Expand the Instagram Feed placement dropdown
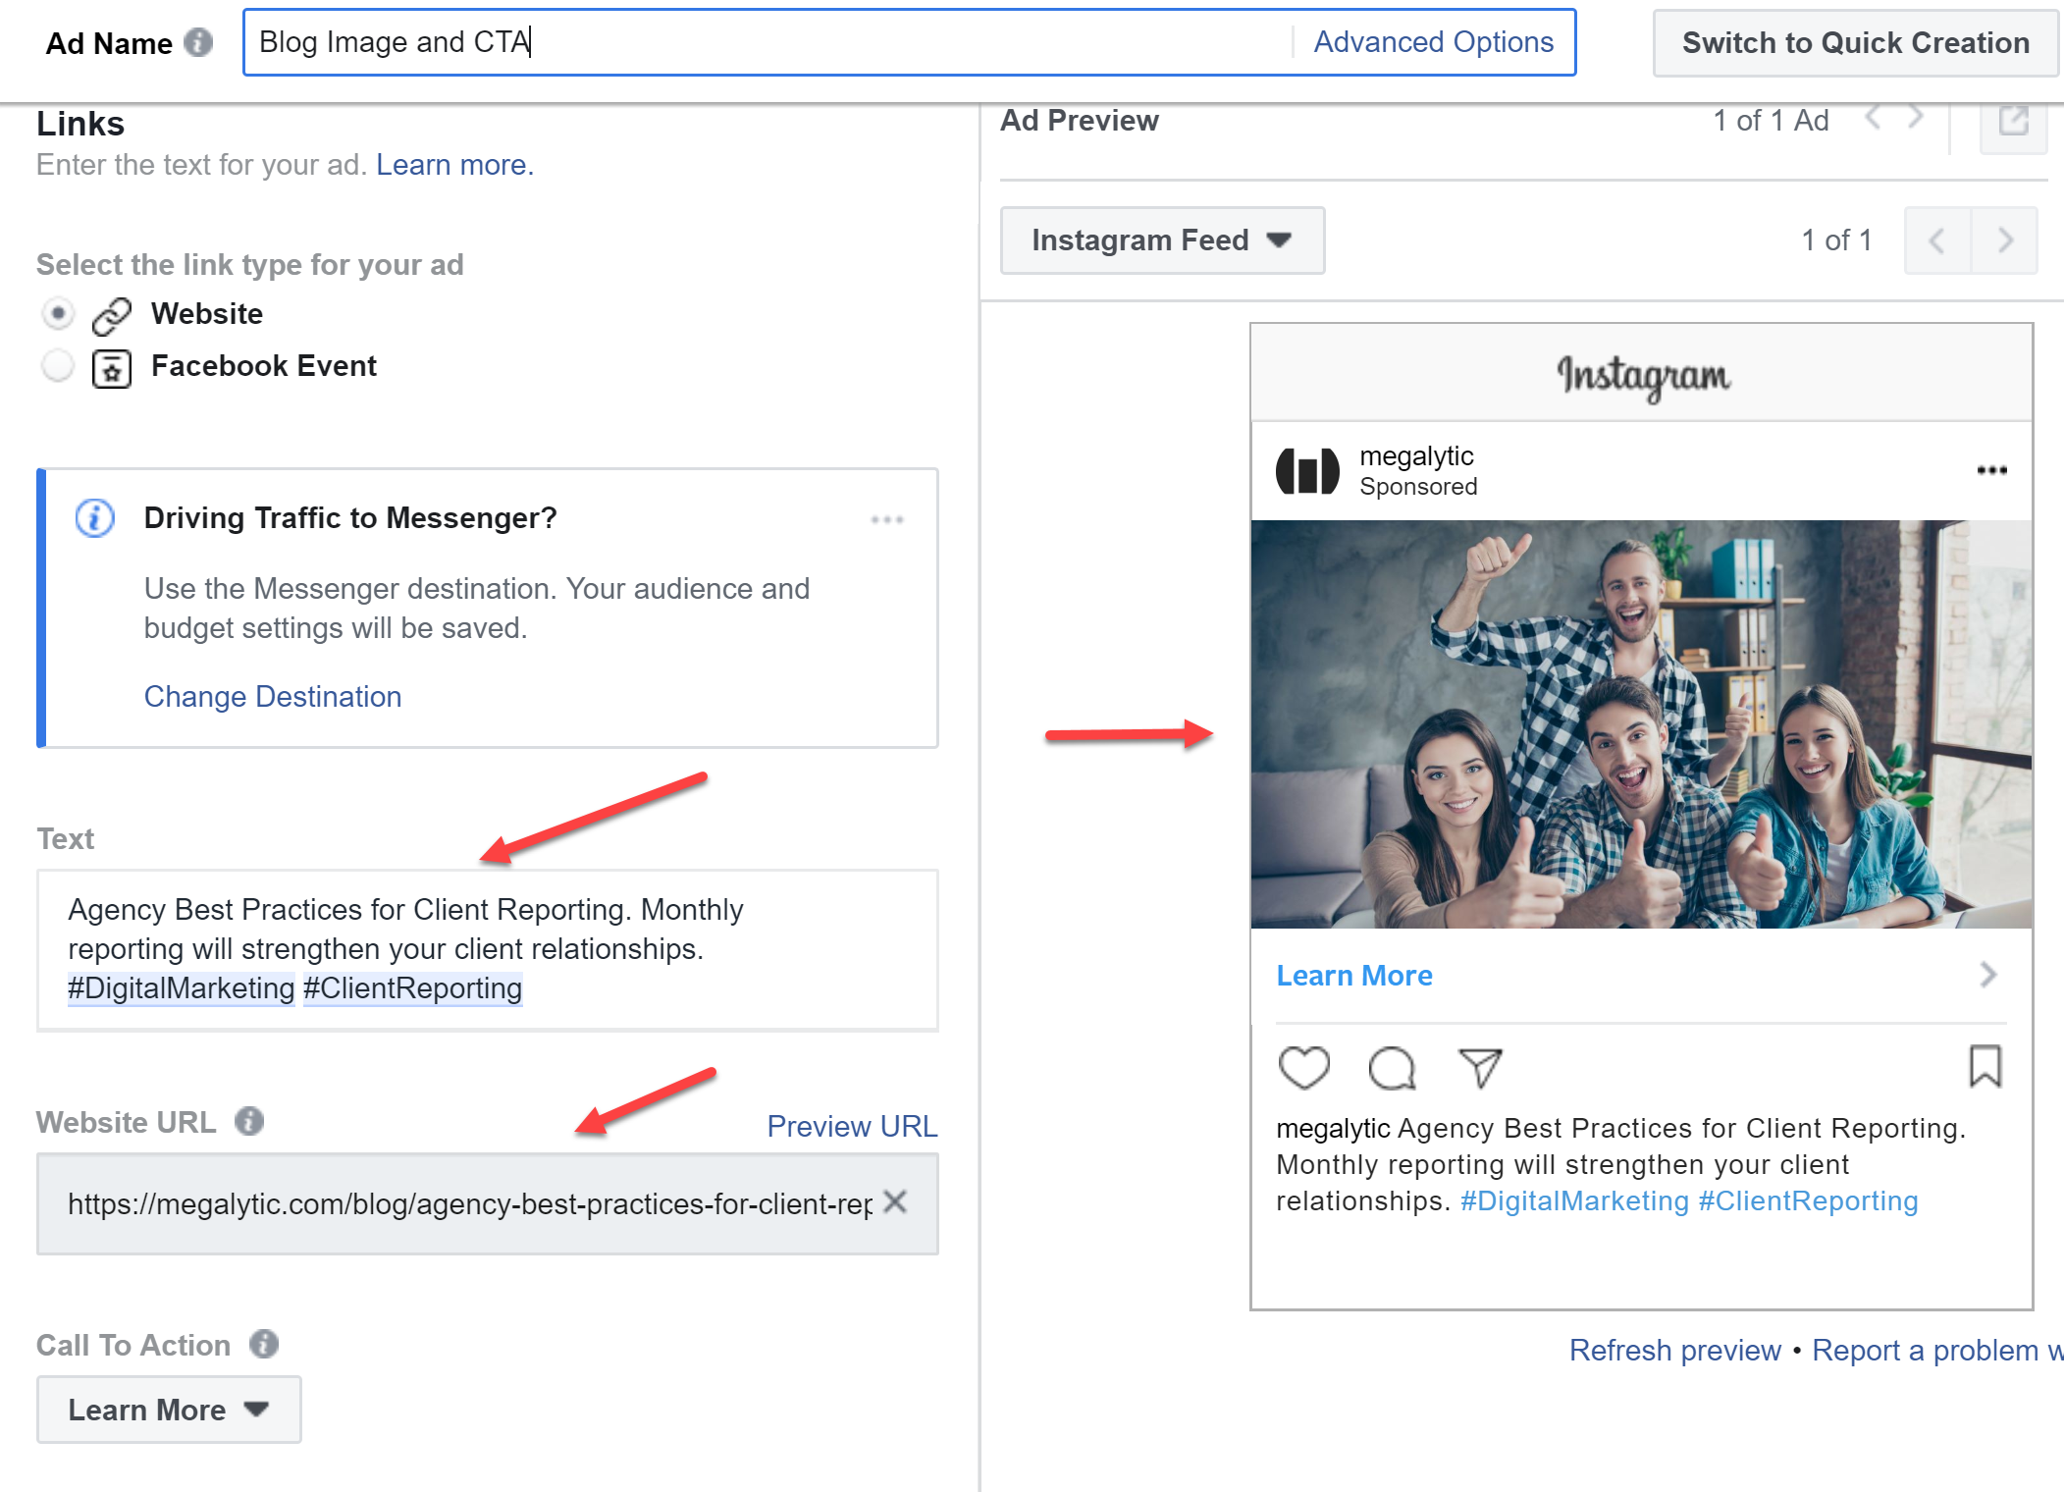This screenshot has width=2064, height=1492. point(1162,240)
